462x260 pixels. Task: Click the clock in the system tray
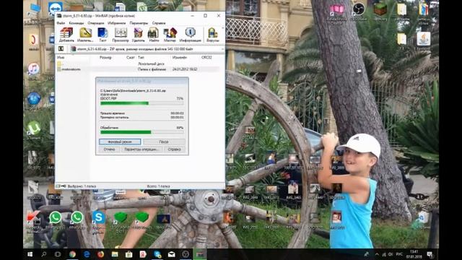click(414, 254)
